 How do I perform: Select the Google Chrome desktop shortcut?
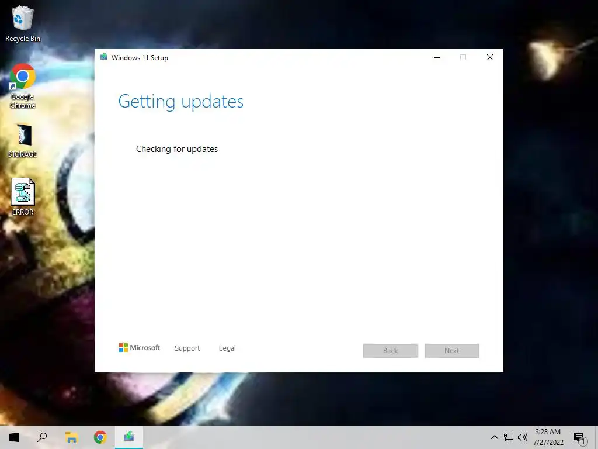click(x=23, y=87)
